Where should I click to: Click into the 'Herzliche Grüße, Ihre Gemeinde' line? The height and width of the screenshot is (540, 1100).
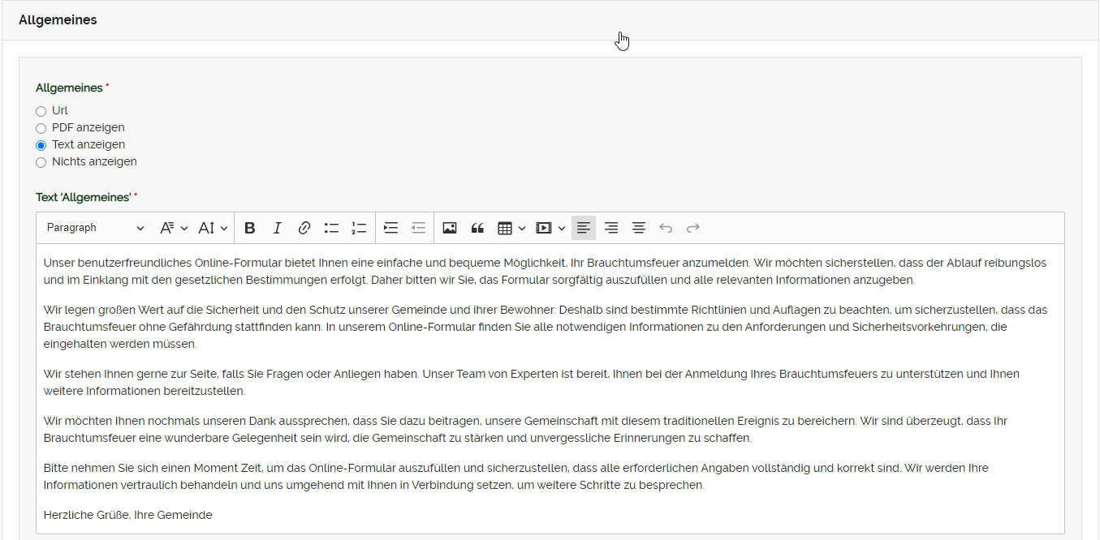tap(128, 515)
